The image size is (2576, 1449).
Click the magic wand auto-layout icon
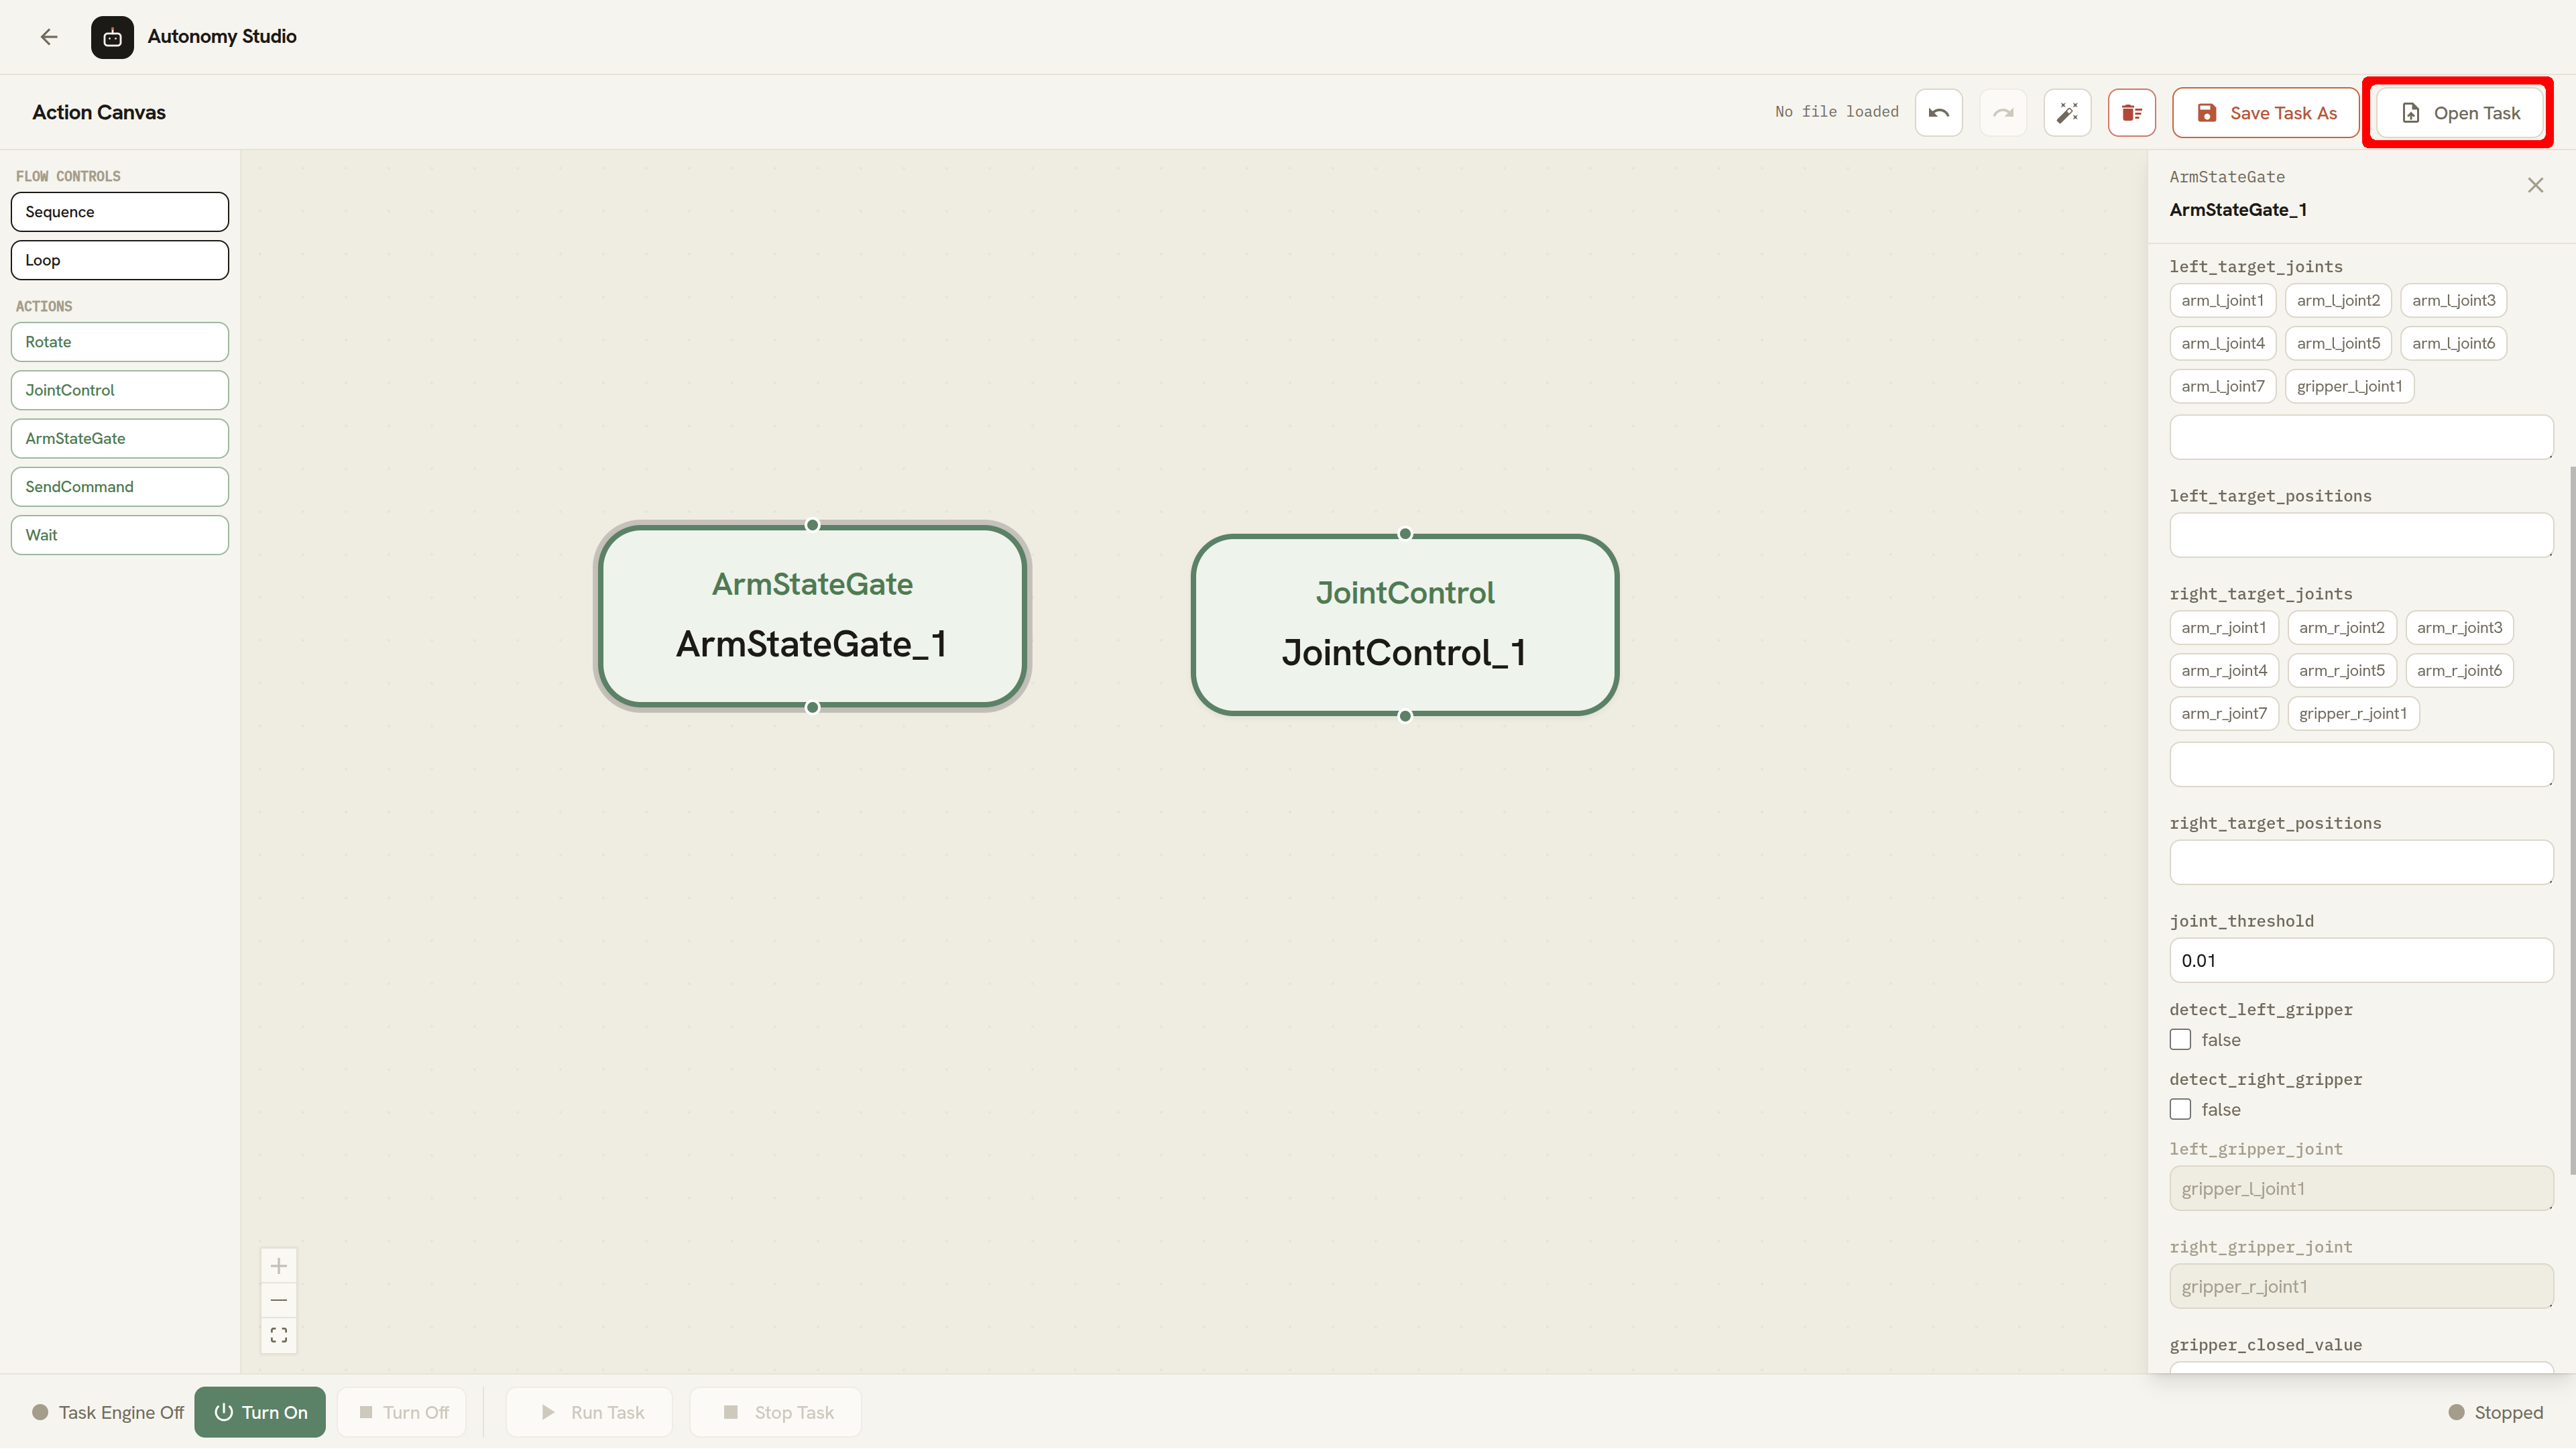[x=2067, y=113]
